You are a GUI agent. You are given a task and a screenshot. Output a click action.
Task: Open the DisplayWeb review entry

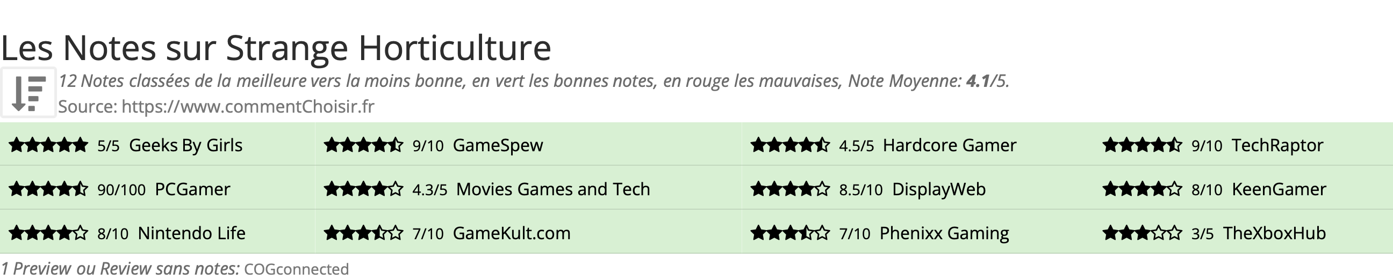939,189
